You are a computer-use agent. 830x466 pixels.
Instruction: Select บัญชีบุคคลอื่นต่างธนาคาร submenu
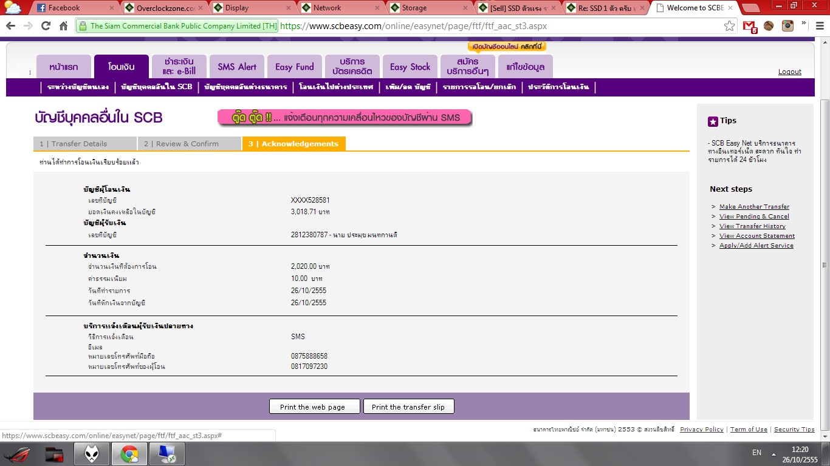[x=246, y=87]
